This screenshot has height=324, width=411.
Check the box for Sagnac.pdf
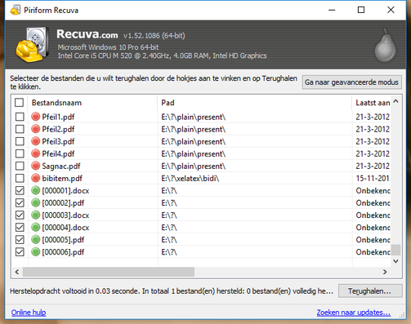click(20, 166)
